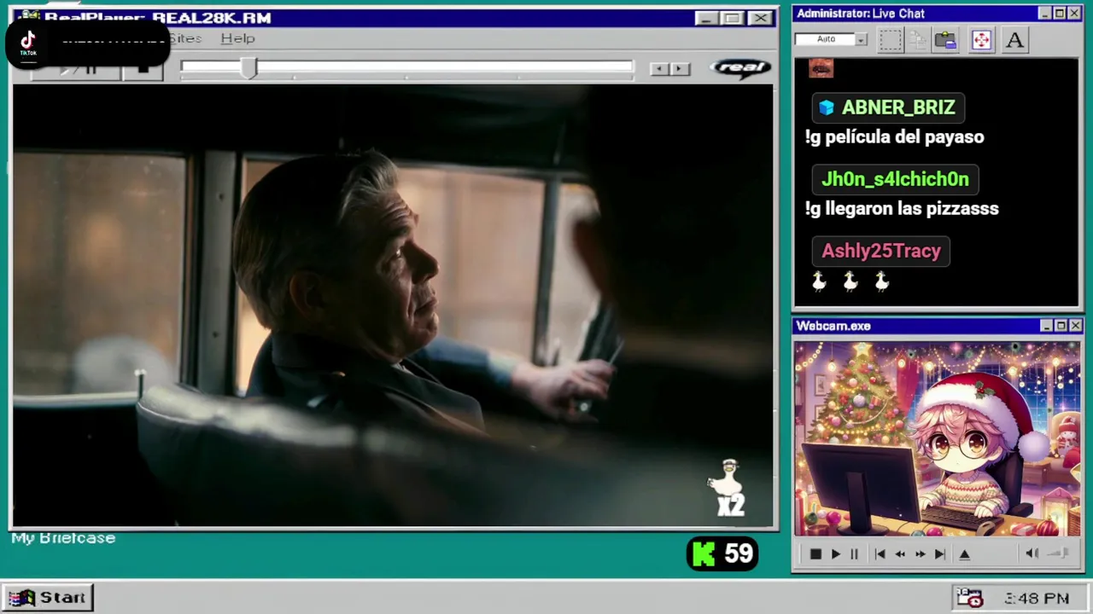Click the goose x2 overlay in video
Viewport: 1093px width, 614px height.
[728, 489]
